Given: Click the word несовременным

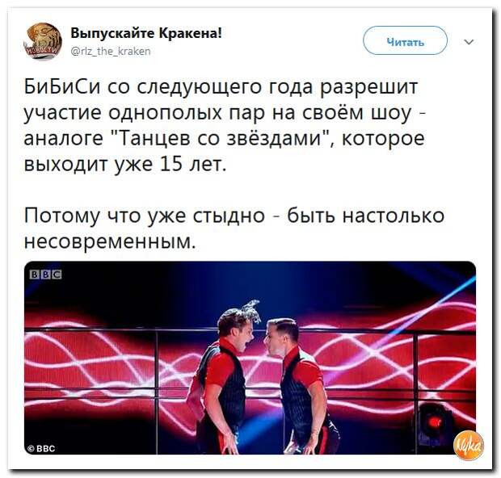Looking at the screenshot, I should [108, 241].
